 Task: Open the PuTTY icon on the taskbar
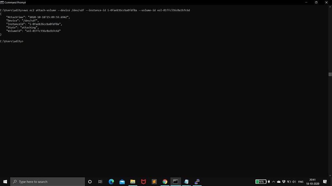(197, 181)
